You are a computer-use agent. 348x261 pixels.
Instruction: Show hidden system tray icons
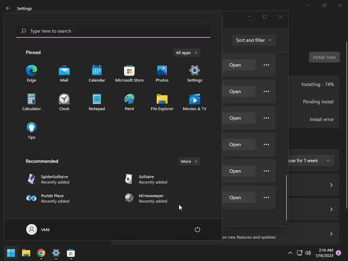(x=290, y=253)
